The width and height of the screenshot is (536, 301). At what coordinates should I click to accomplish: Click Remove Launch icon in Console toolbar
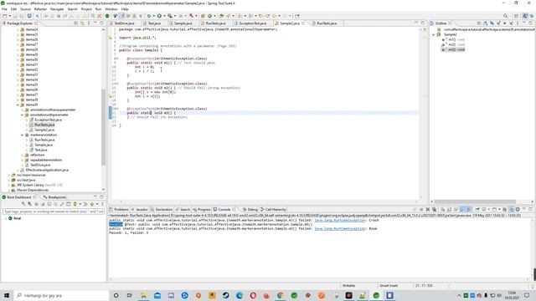click(x=428, y=210)
